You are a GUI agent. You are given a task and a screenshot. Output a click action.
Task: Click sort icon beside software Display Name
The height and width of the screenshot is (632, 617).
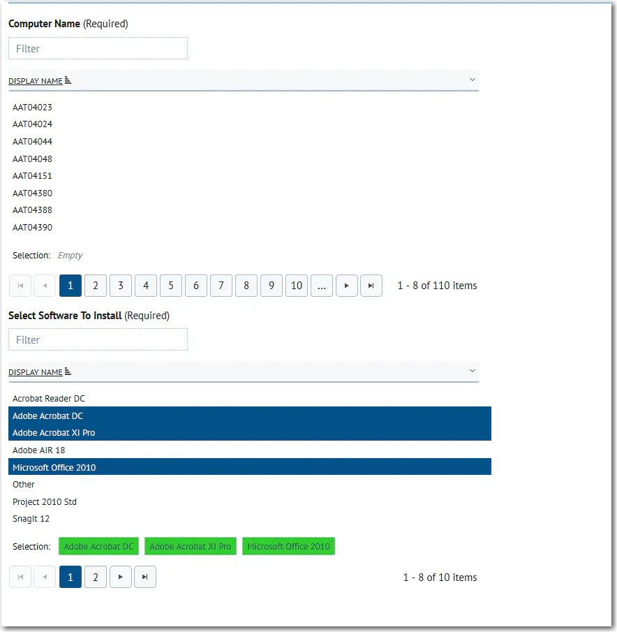(x=68, y=372)
